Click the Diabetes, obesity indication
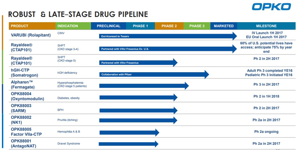 coord(69,98)
